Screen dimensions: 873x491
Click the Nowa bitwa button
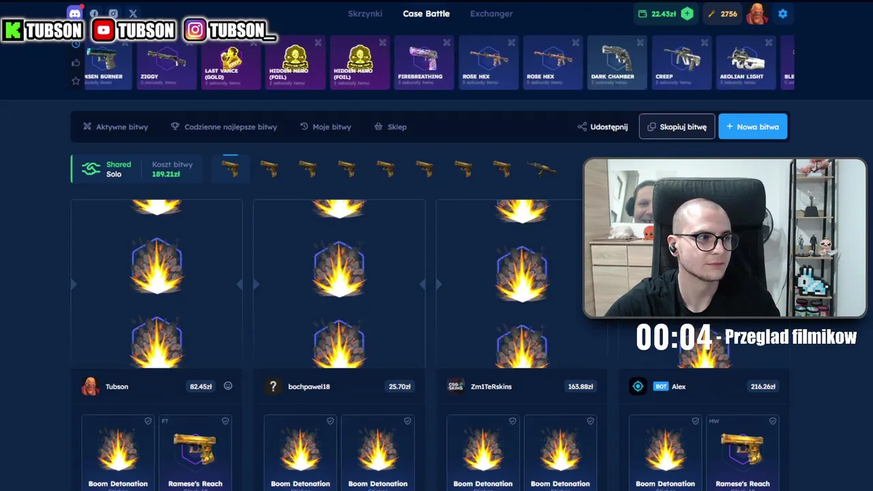[753, 127]
